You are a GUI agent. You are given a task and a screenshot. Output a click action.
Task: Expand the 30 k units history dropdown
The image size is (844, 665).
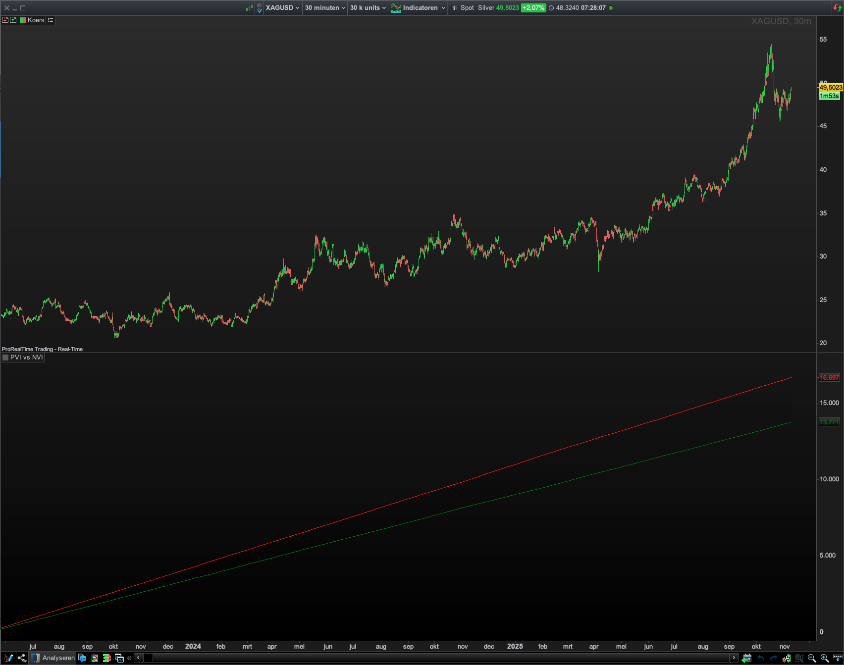click(368, 8)
